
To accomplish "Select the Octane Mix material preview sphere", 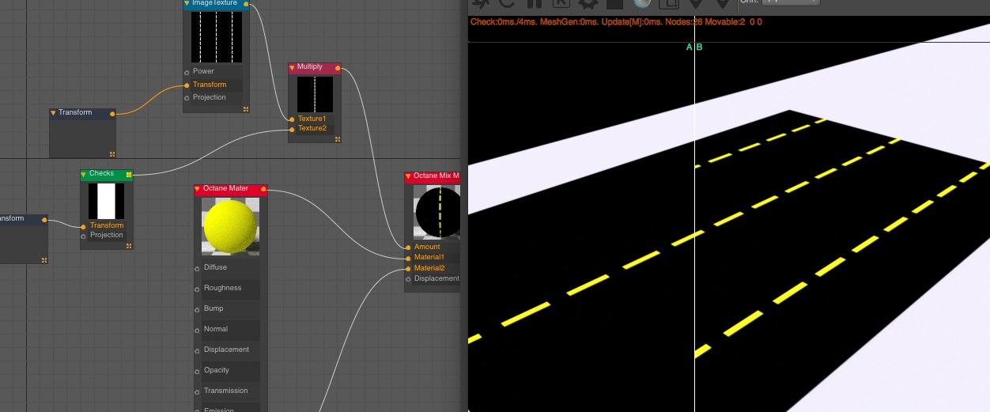I will (436, 212).
